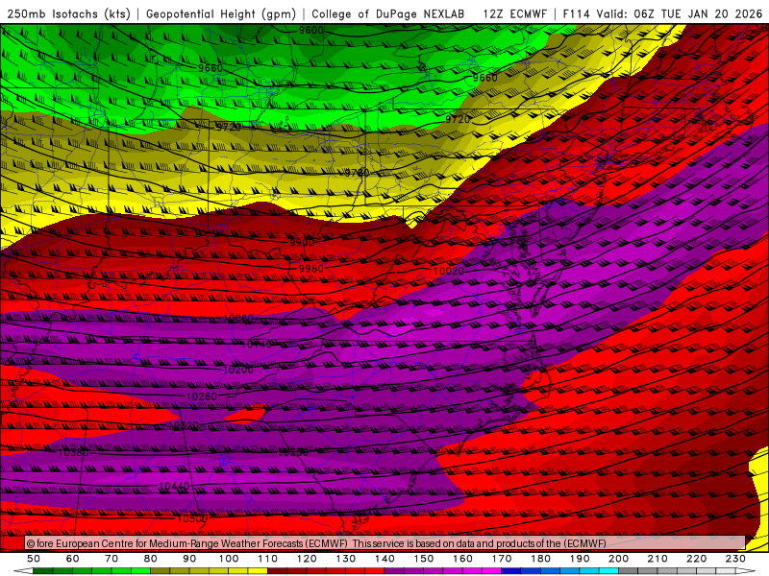Viewport: 769px width, 576px height.
Task: Click the 220 knots color scale label
Action: pyautogui.click(x=696, y=559)
